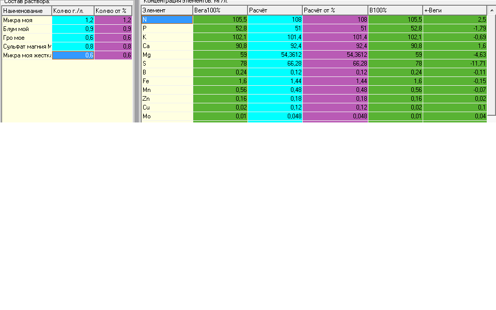Click the '+-Веги' column header
This screenshot has height=310, width=496.
(455, 10)
